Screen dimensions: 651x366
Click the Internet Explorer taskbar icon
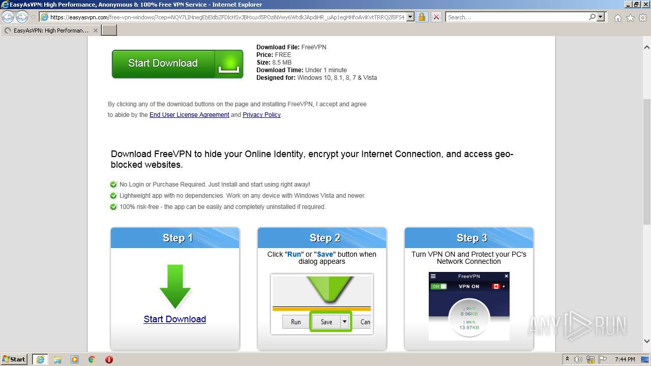click(40, 359)
